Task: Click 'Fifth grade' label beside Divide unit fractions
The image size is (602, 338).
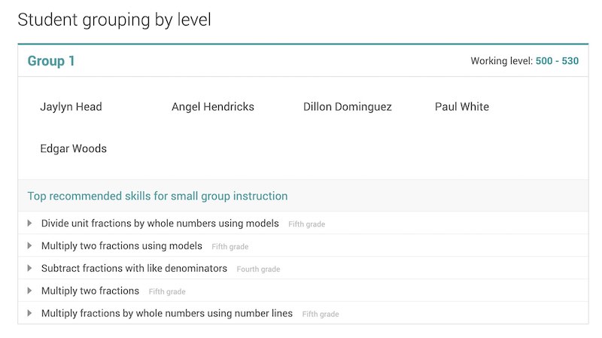Action: point(307,224)
